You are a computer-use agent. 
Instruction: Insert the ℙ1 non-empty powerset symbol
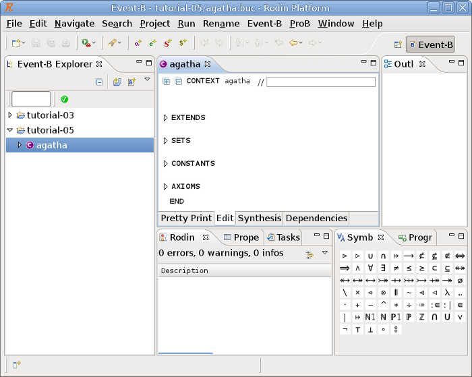tap(396, 317)
